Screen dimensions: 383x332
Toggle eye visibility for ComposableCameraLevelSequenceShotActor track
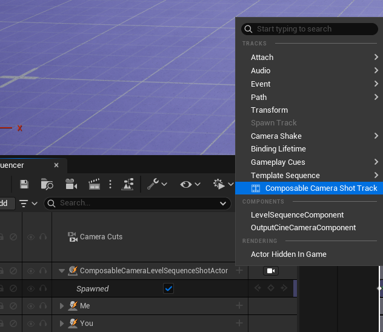click(31, 271)
